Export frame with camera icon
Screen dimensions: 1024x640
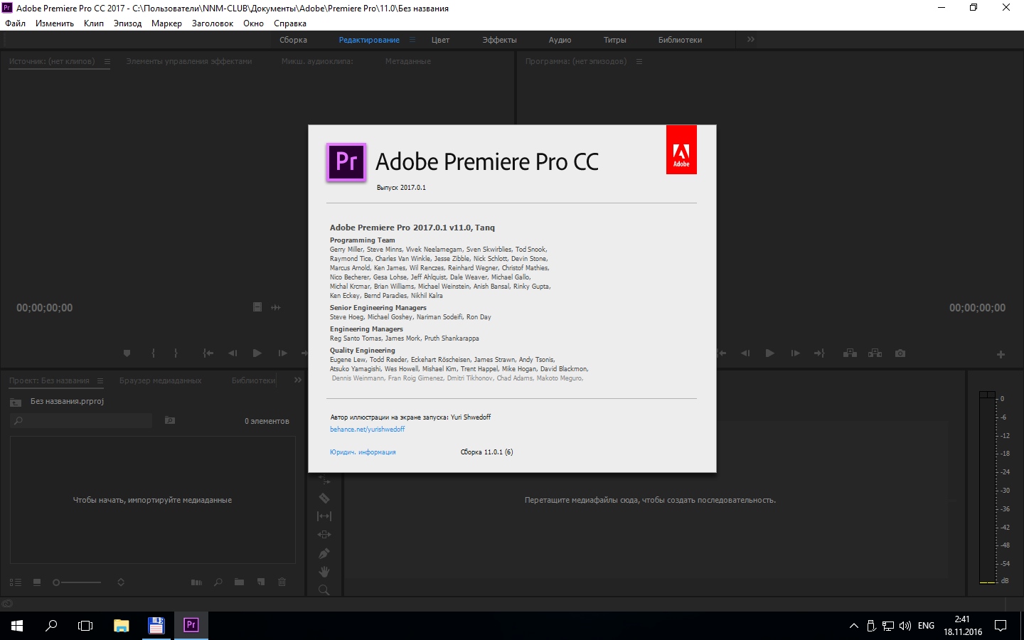pos(900,353)
